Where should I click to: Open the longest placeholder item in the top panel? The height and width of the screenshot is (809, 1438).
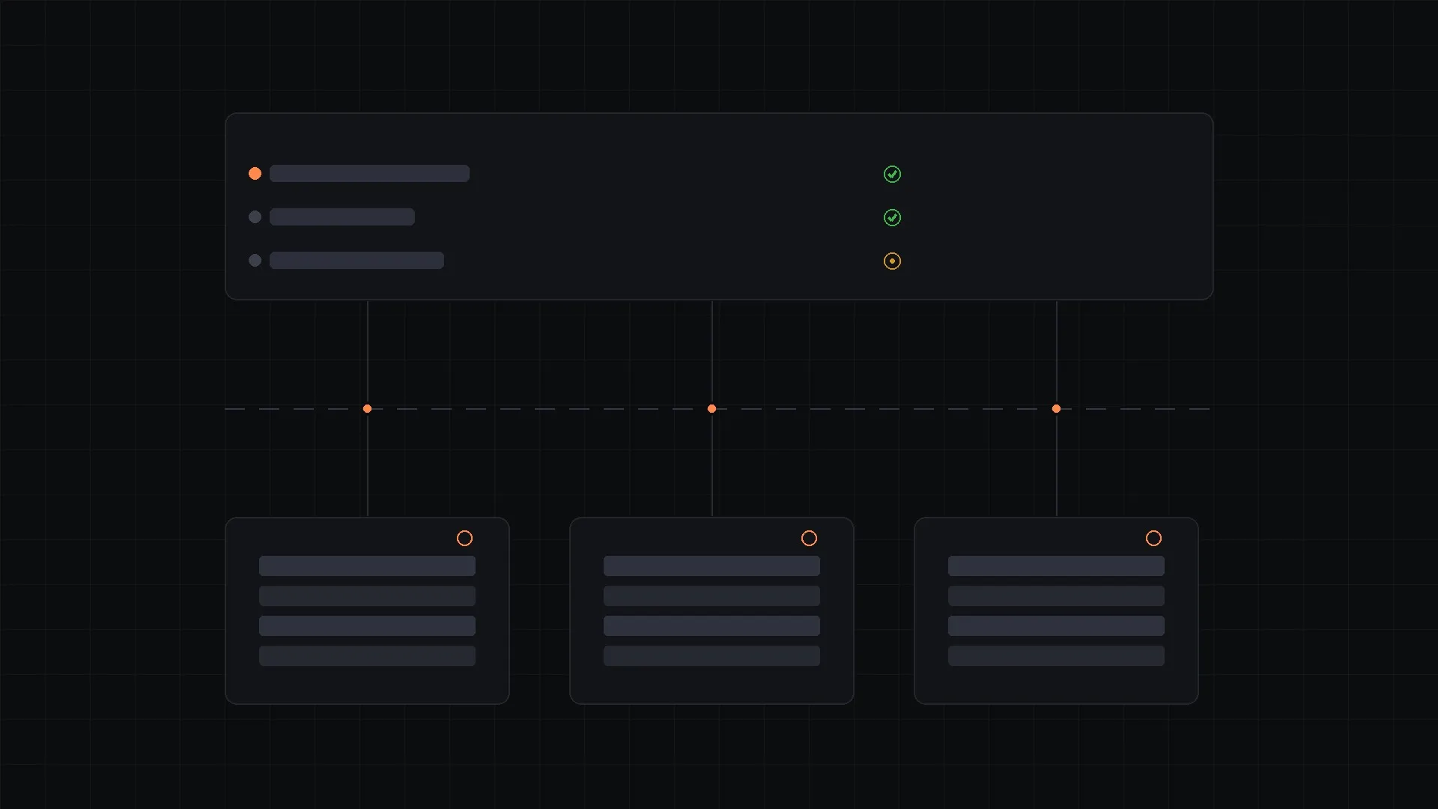pos(369,174)
